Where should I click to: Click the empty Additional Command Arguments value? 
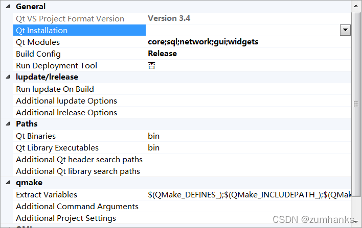coord(248,207)
